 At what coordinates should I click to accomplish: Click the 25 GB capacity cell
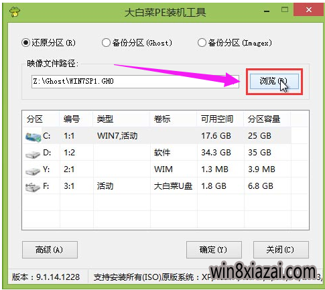(x=259, y=136)
